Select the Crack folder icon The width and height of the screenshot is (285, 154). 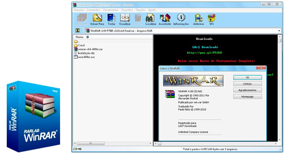(x=76, y=45)
